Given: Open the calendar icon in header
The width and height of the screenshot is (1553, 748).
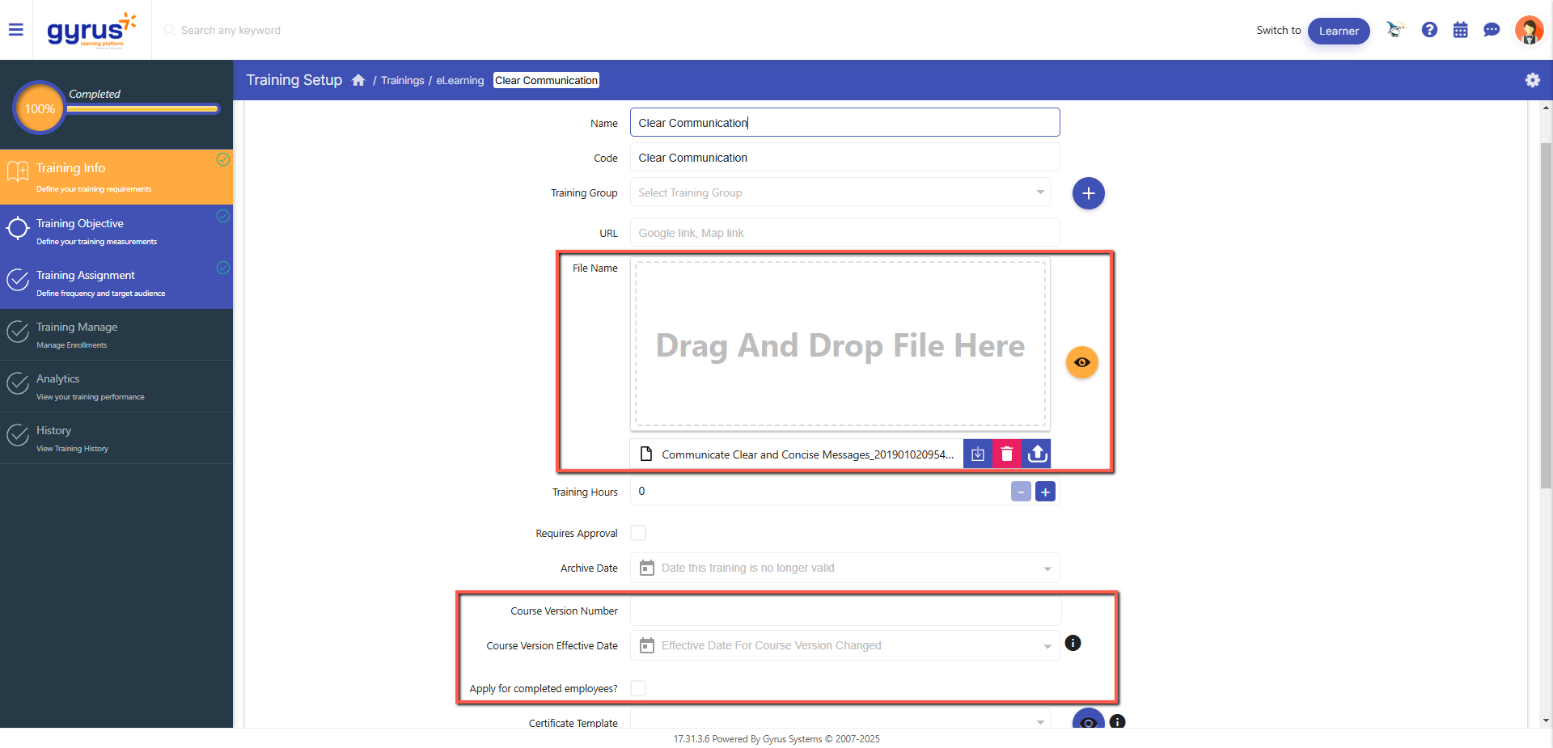Looking at the screenshot, I should 1460,30.
